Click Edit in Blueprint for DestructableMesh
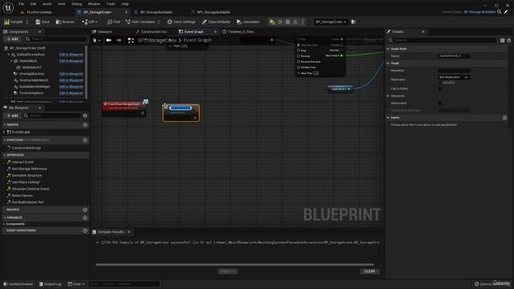Screen dimensions: 514x289 71,80
